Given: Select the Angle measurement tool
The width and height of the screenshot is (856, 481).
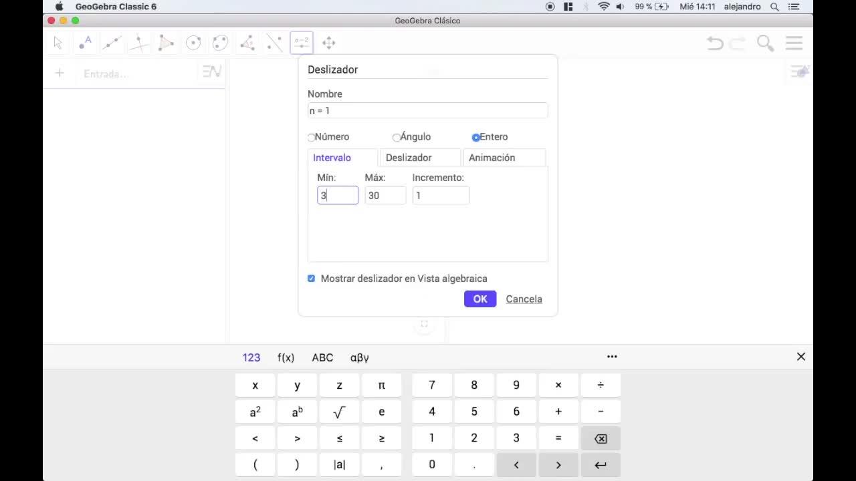Looking at the screenshot, I should tap(247, 43).
